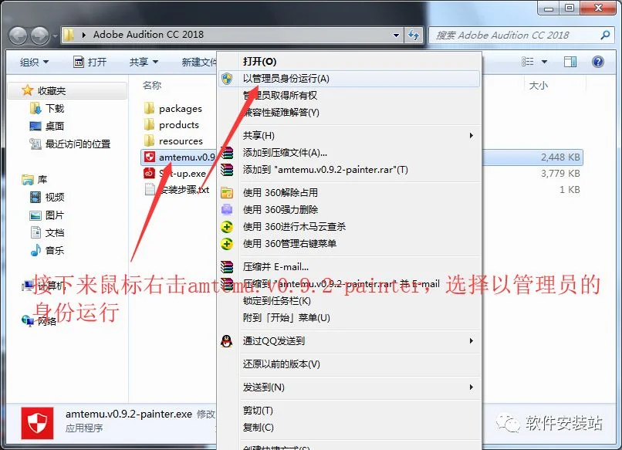Click the Back navigation arrow button
This screenshot has height=450, width=622.
pos(19,36)
